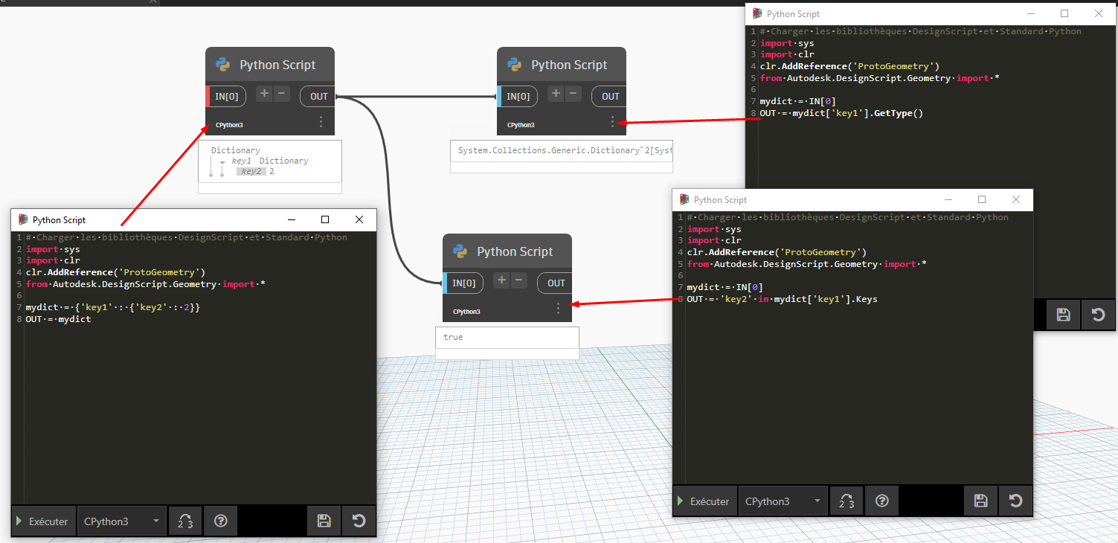Open help via the question mark icon
1118x543 pixels.
[x=220, y=521]
